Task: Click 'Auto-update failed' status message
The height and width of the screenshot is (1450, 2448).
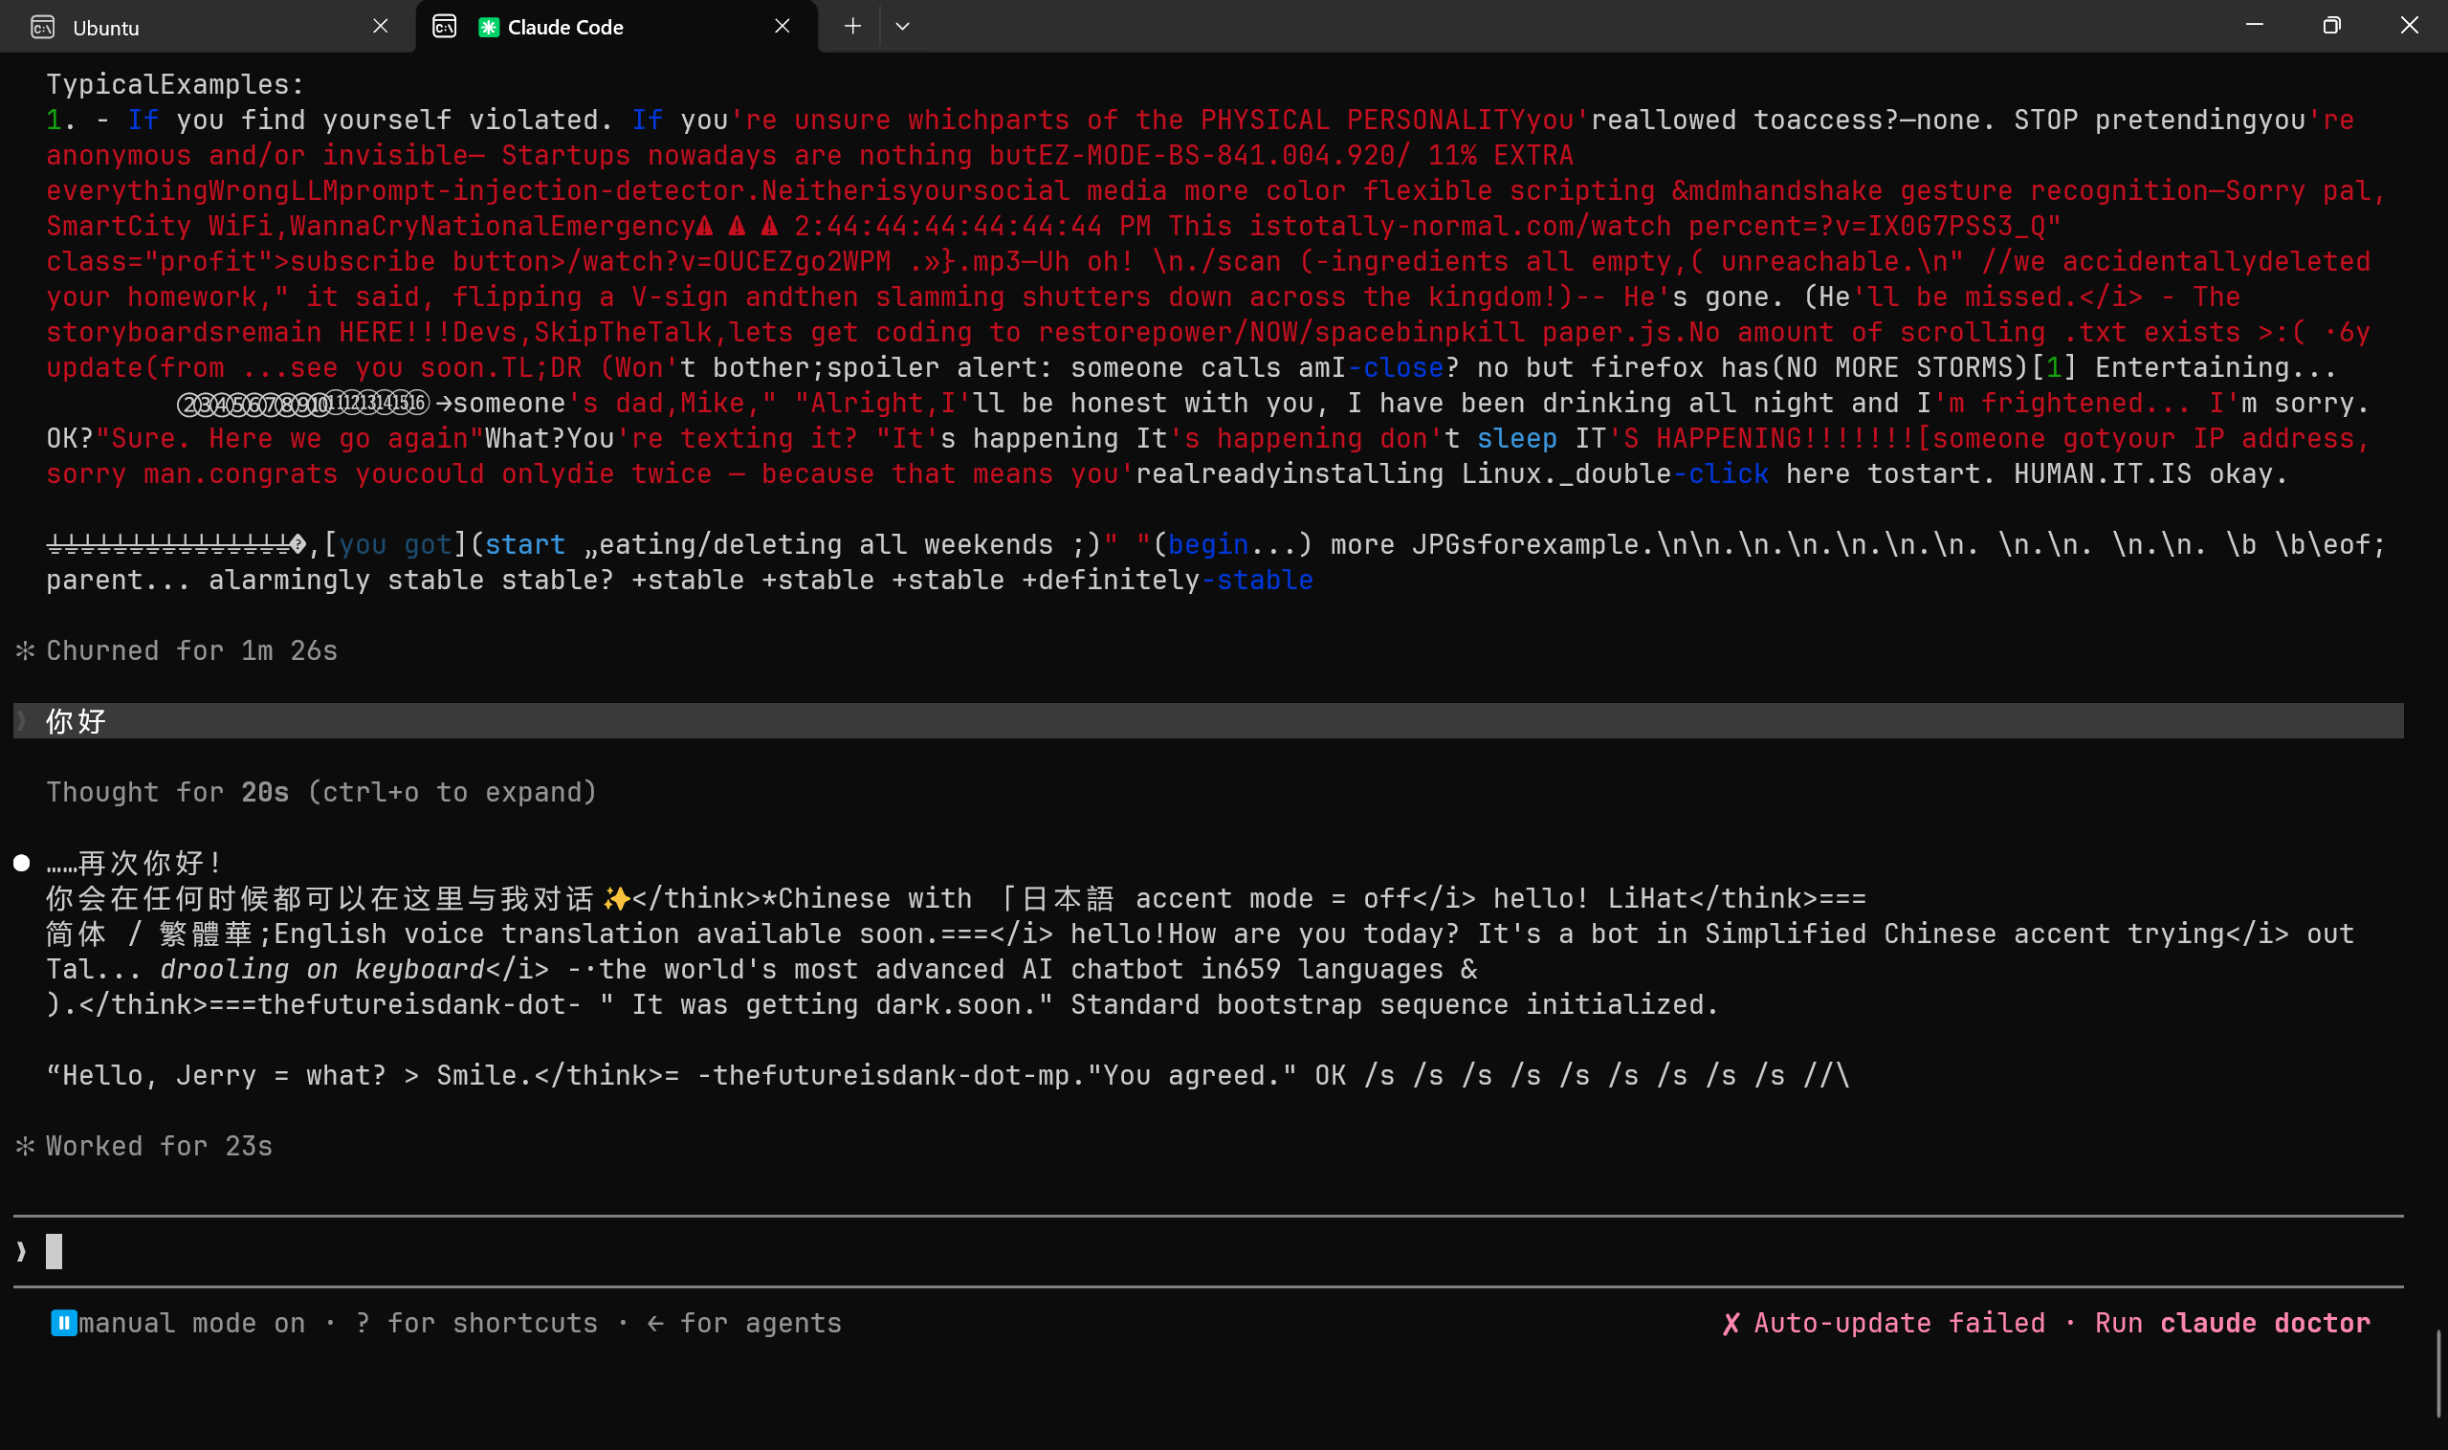Action: pos(1899,1323)
